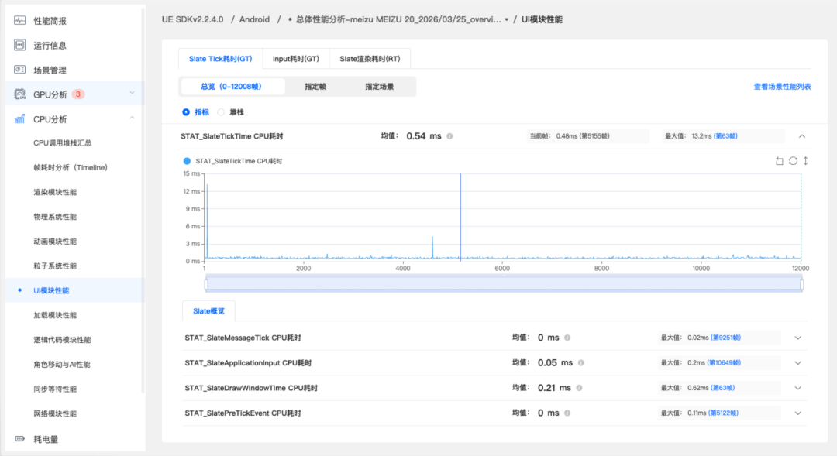This screenshot has height=456, width=837.
Task: Switch to Slate渲染耗时(RT) tab
Action: pyautogui.click(x=370, y=59)
